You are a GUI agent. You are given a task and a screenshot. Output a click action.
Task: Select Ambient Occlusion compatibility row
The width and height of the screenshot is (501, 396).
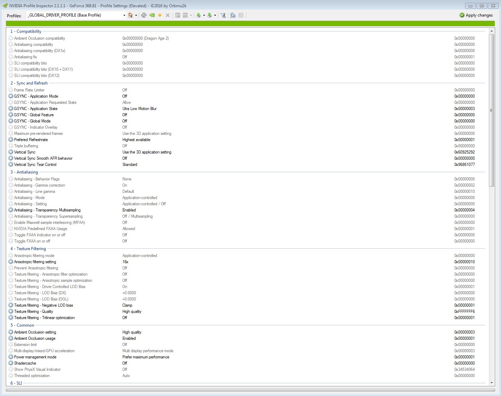pos(246,38)
